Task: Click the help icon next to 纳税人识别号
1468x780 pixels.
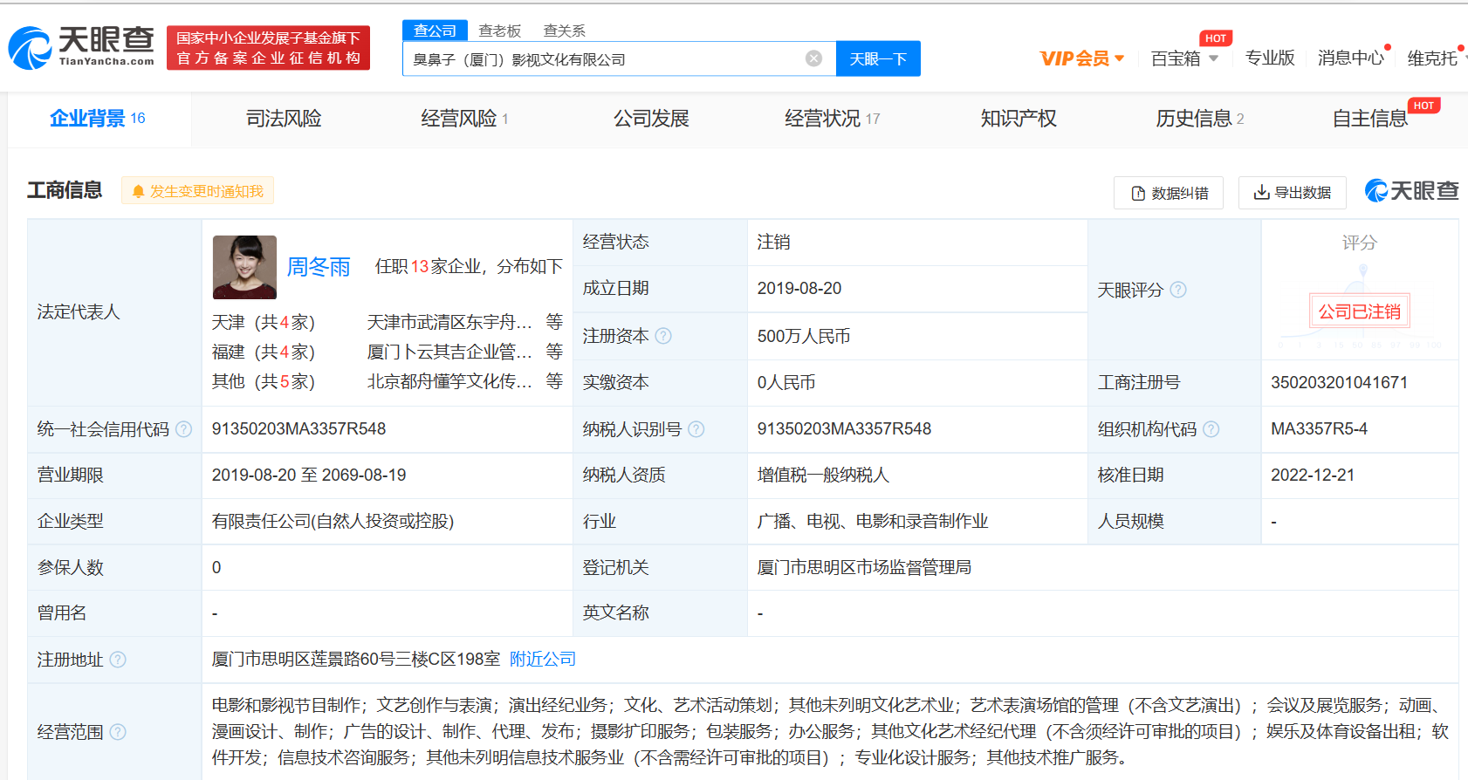Action: coord(696,429)
